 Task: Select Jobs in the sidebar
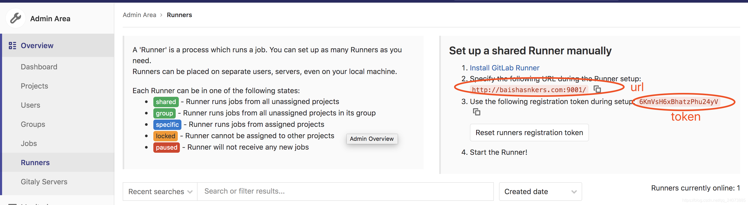(x=29, y=143)
